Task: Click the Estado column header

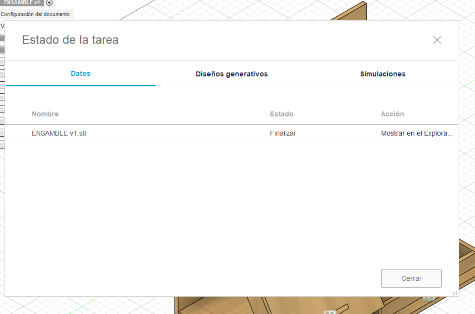Action: 282,114
